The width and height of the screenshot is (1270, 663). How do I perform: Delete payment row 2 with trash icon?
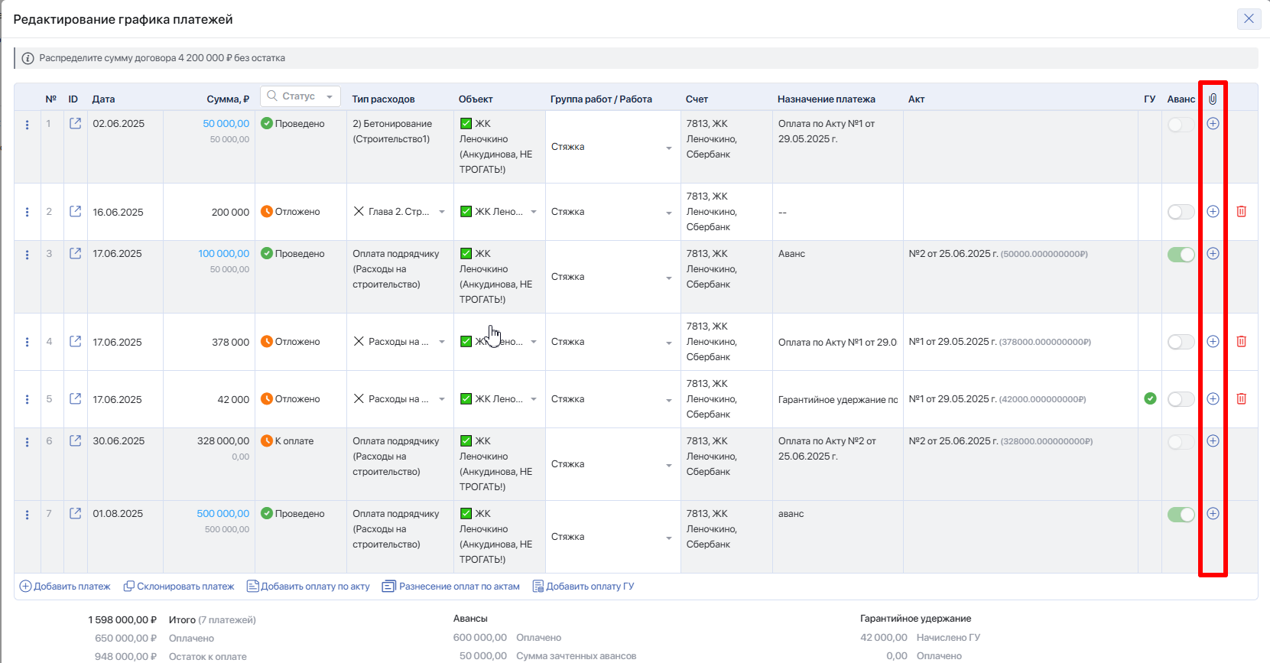tap(1241, 211)
